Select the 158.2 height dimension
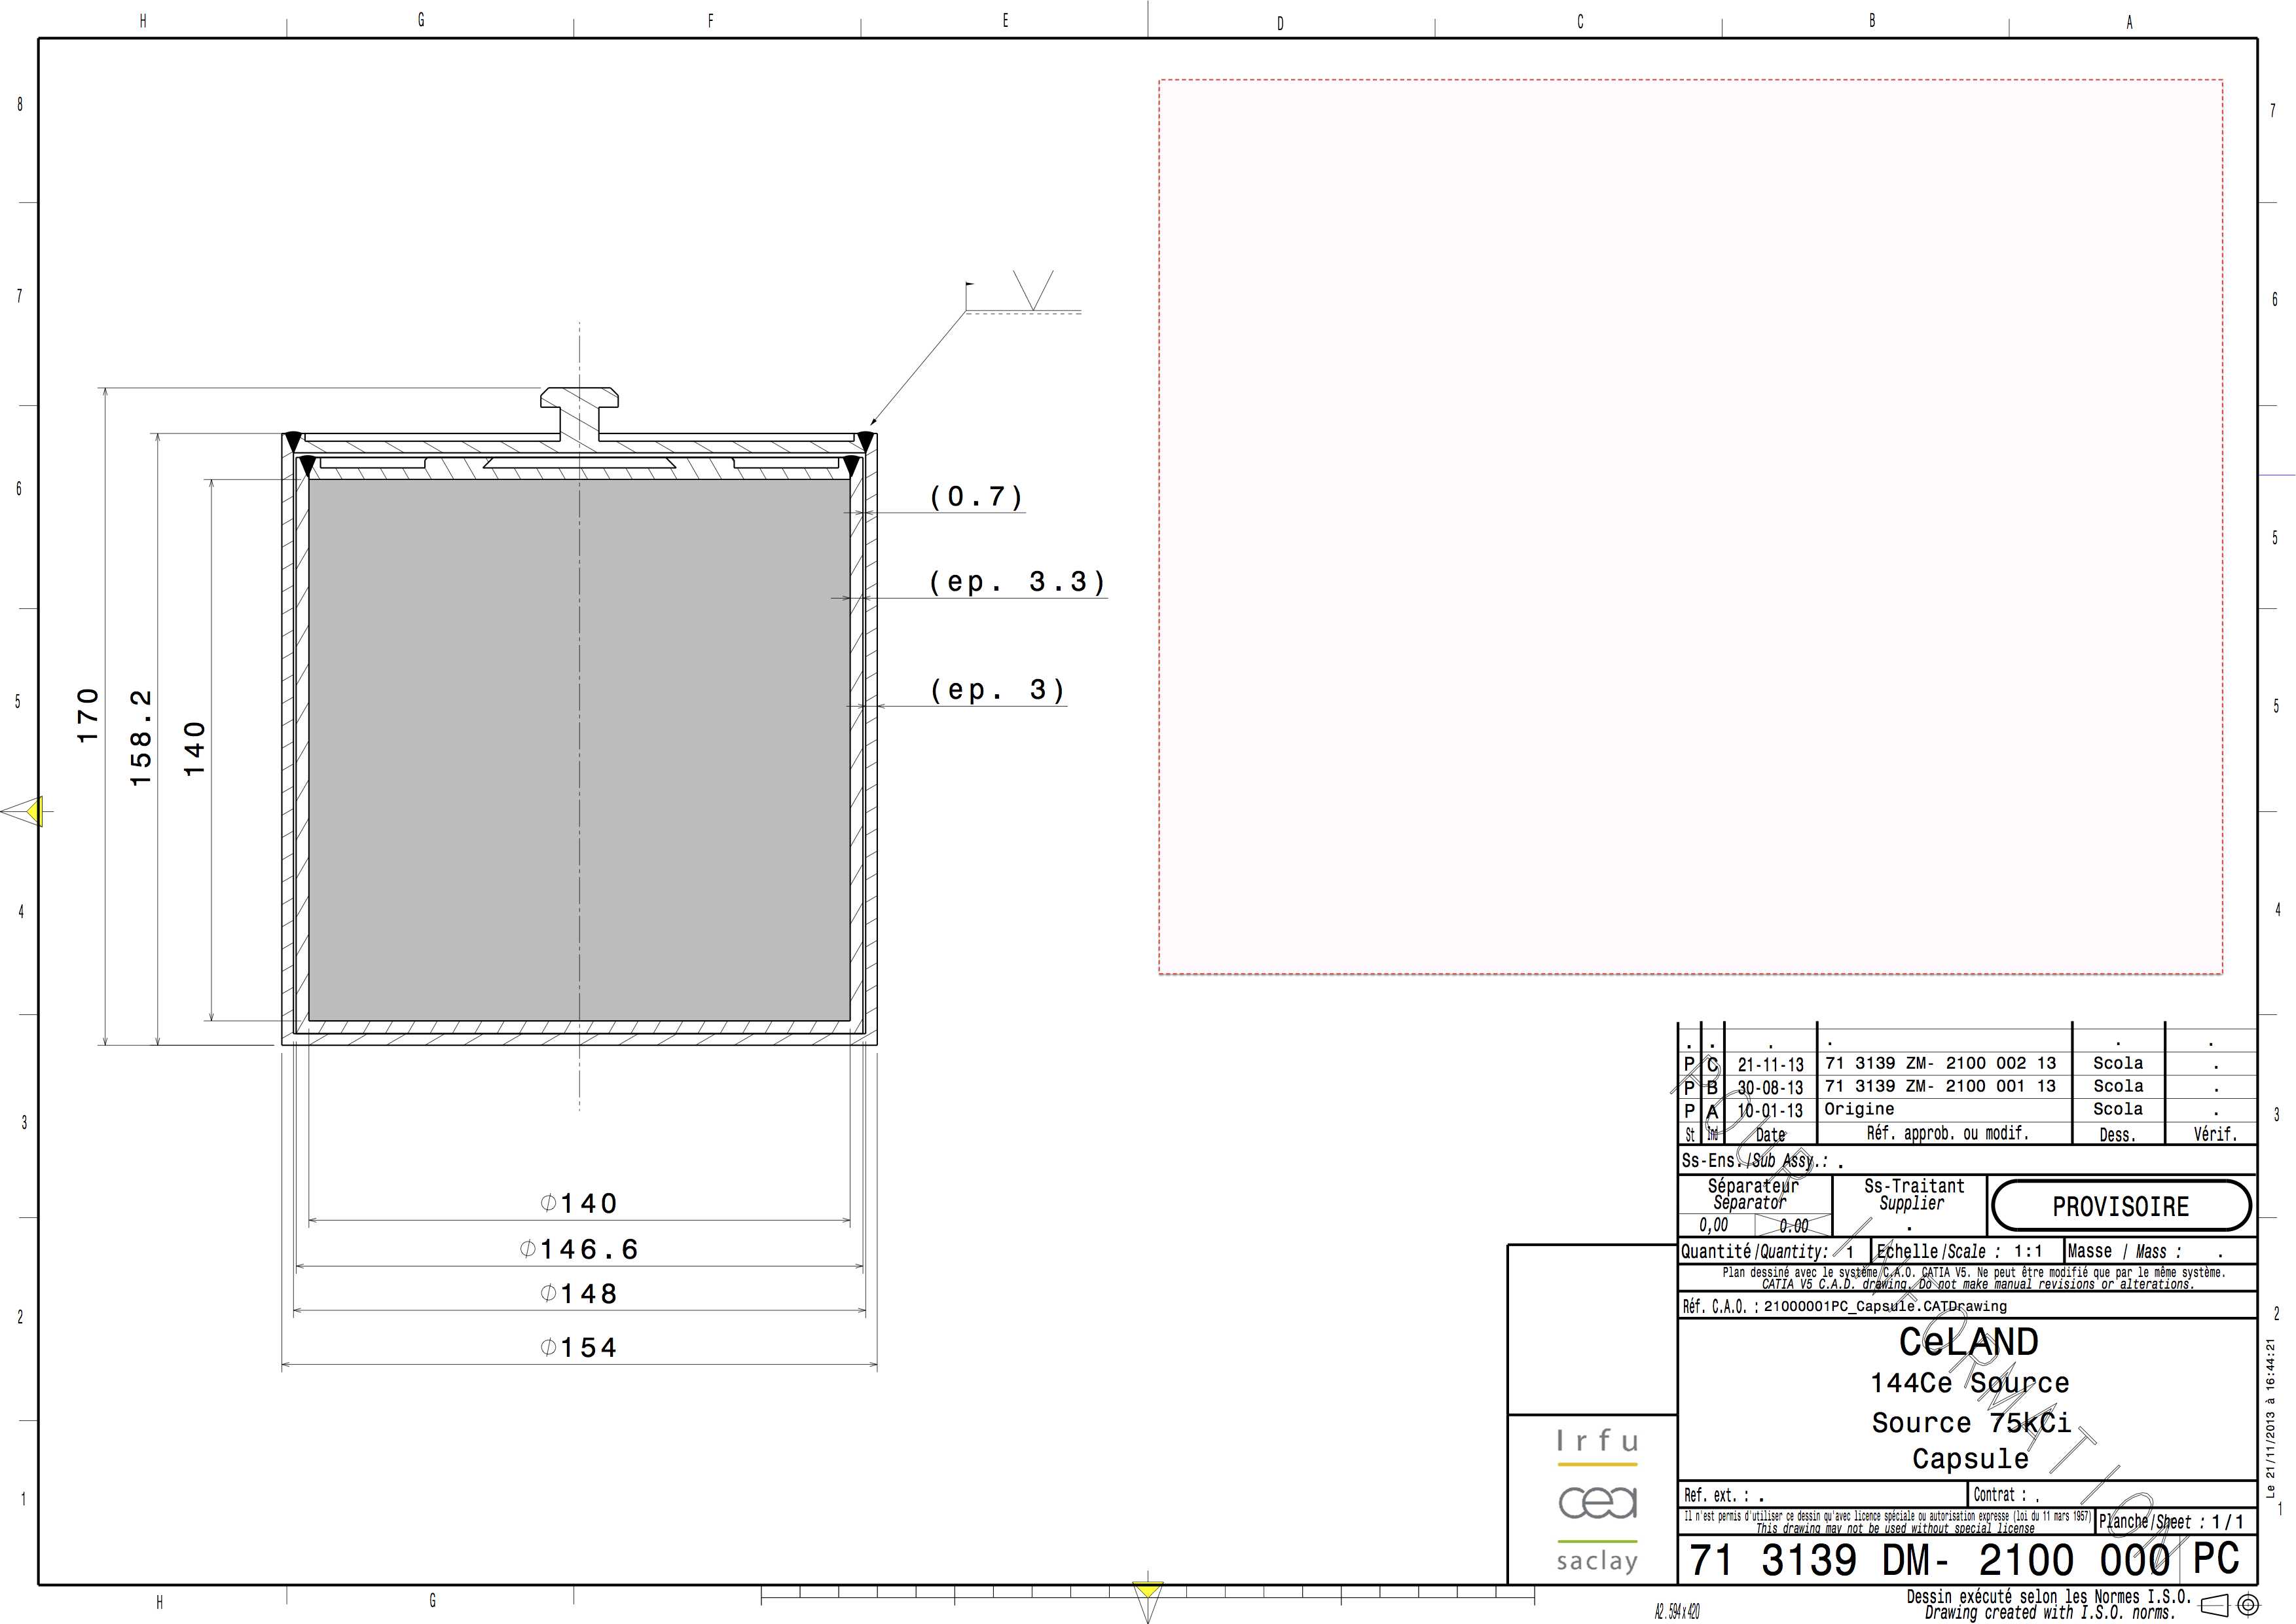The height and width of the screenshot is (1624, 2296). pyautogui.click(x=141, y=737)
